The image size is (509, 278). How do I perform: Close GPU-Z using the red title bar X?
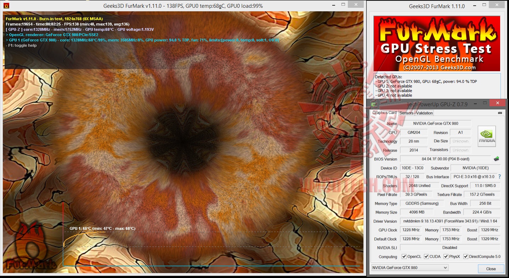(498, 103)
